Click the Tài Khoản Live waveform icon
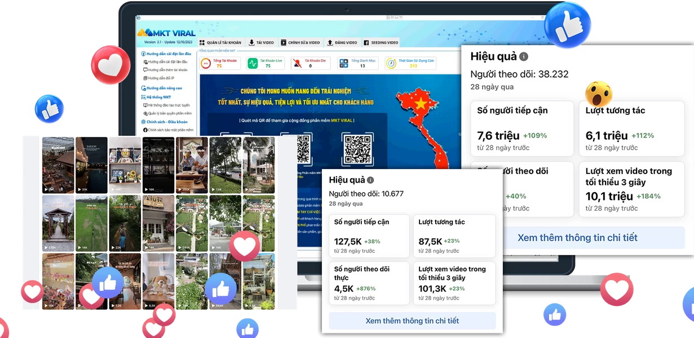 pyautogui.click(x=252, y=64)
